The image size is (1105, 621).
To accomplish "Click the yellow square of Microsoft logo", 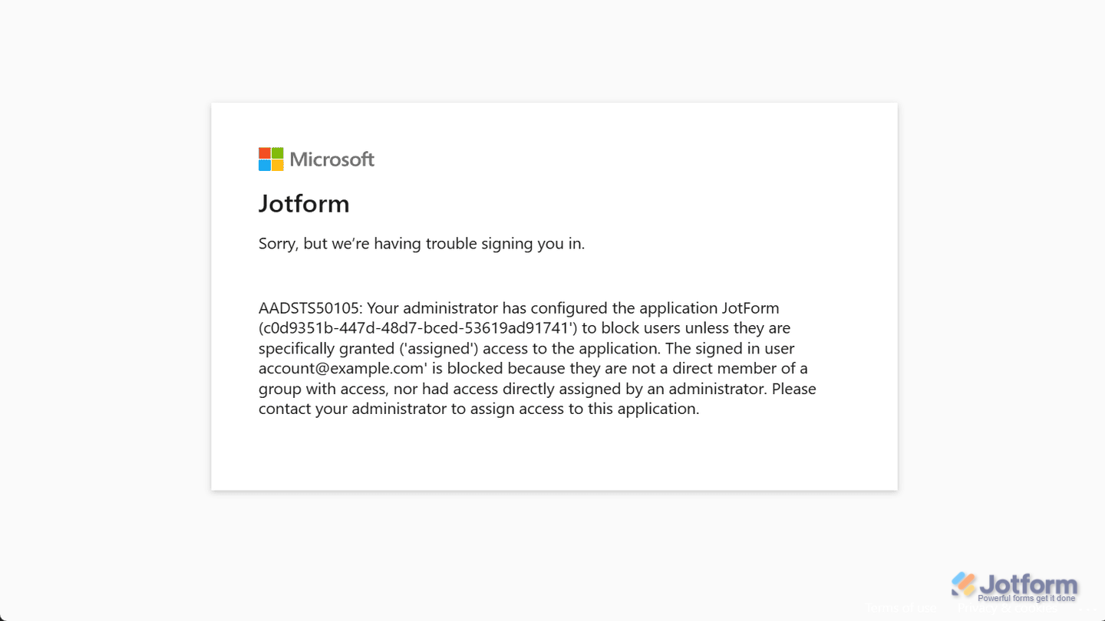I will click(x=277, y=165).
